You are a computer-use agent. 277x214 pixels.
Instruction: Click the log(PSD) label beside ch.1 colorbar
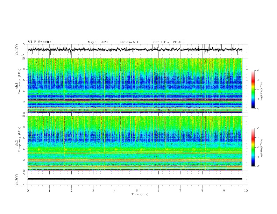point(262,91)
